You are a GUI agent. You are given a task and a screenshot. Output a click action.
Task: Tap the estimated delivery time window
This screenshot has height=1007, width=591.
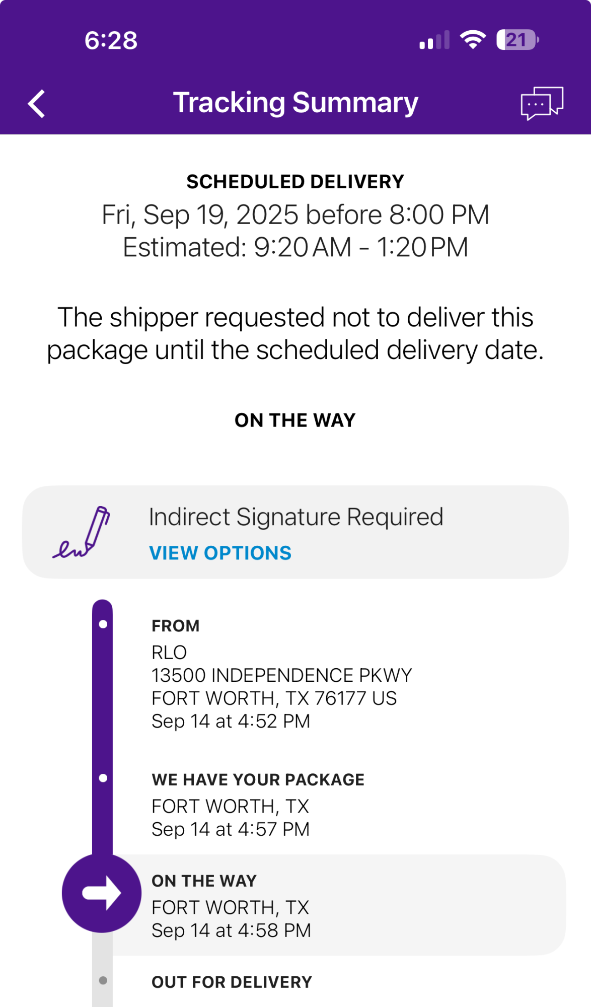295,247
